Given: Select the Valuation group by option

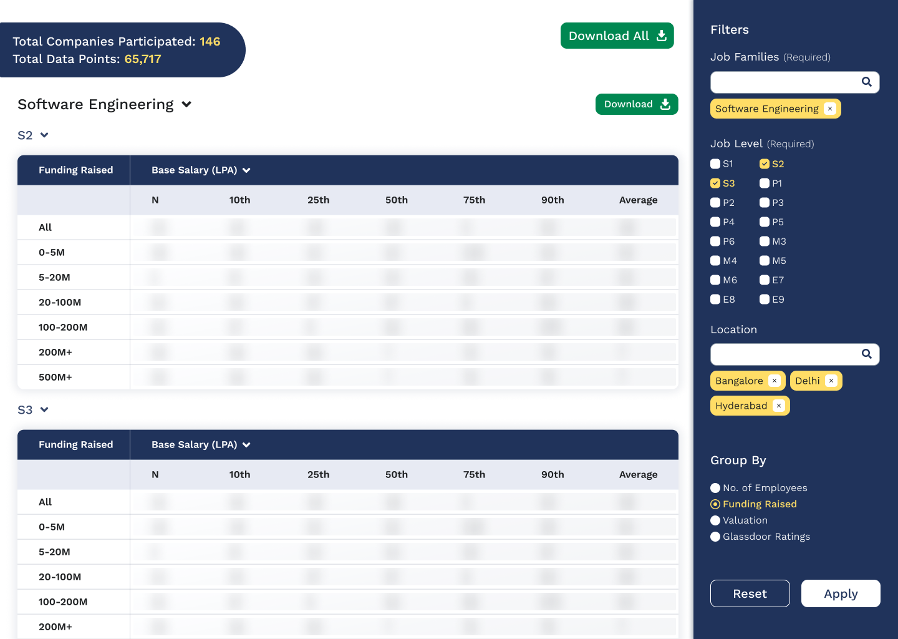Looking at the screenshot, I should (x=715, y=520).
